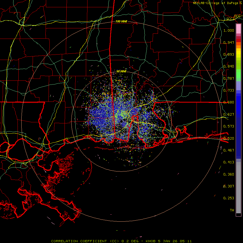Click the 0.627 color scale value
This screenshot has height=243, width=243.
(x=229, y=114)
